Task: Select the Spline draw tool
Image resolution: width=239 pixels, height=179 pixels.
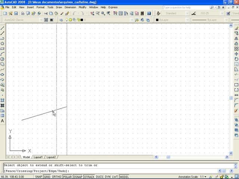Action: (x=2, y=69)
